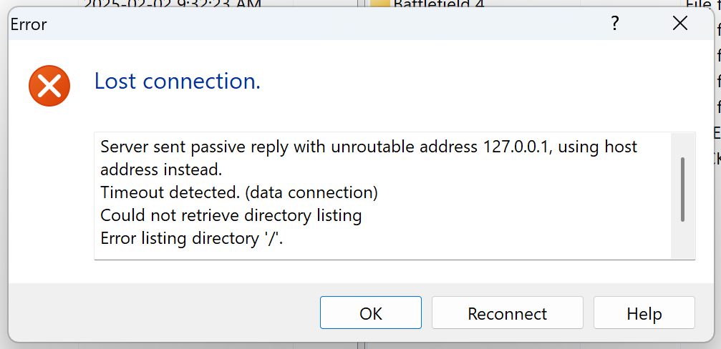The height and width of the screenshot is (349, 721).
Task: Select the 'Timeout detected. (data connection)' line
Action: point(239,193)
